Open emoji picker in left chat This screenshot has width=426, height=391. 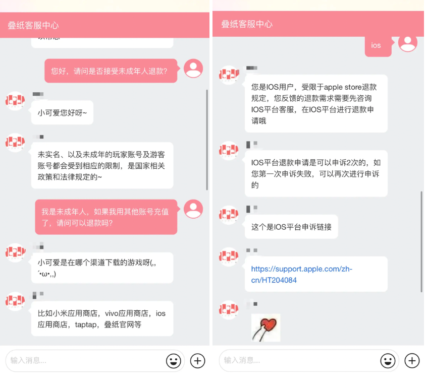[173, 361]
